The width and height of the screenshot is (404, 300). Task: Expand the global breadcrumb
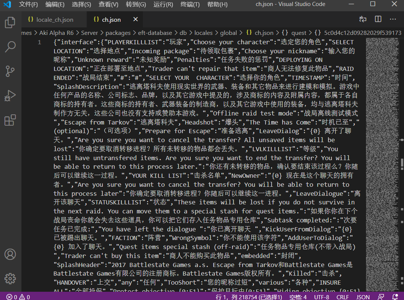[229, 33]
